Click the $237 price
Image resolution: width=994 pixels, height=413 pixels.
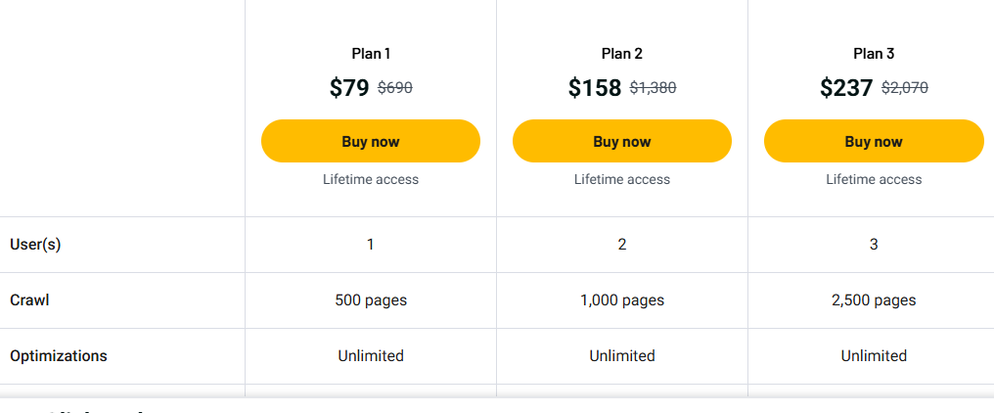click(846, 88)
